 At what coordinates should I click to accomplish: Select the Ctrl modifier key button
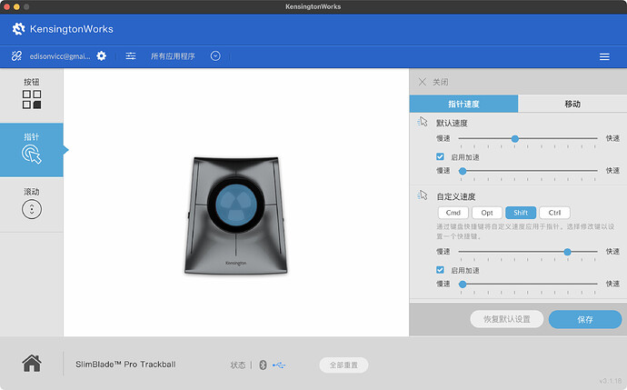[554, 213]
